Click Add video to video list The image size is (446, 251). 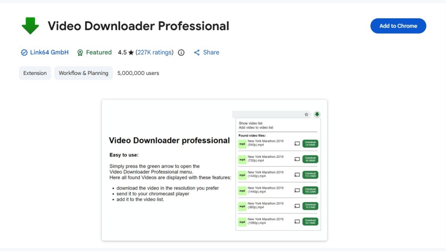click(x=256, y=128)
